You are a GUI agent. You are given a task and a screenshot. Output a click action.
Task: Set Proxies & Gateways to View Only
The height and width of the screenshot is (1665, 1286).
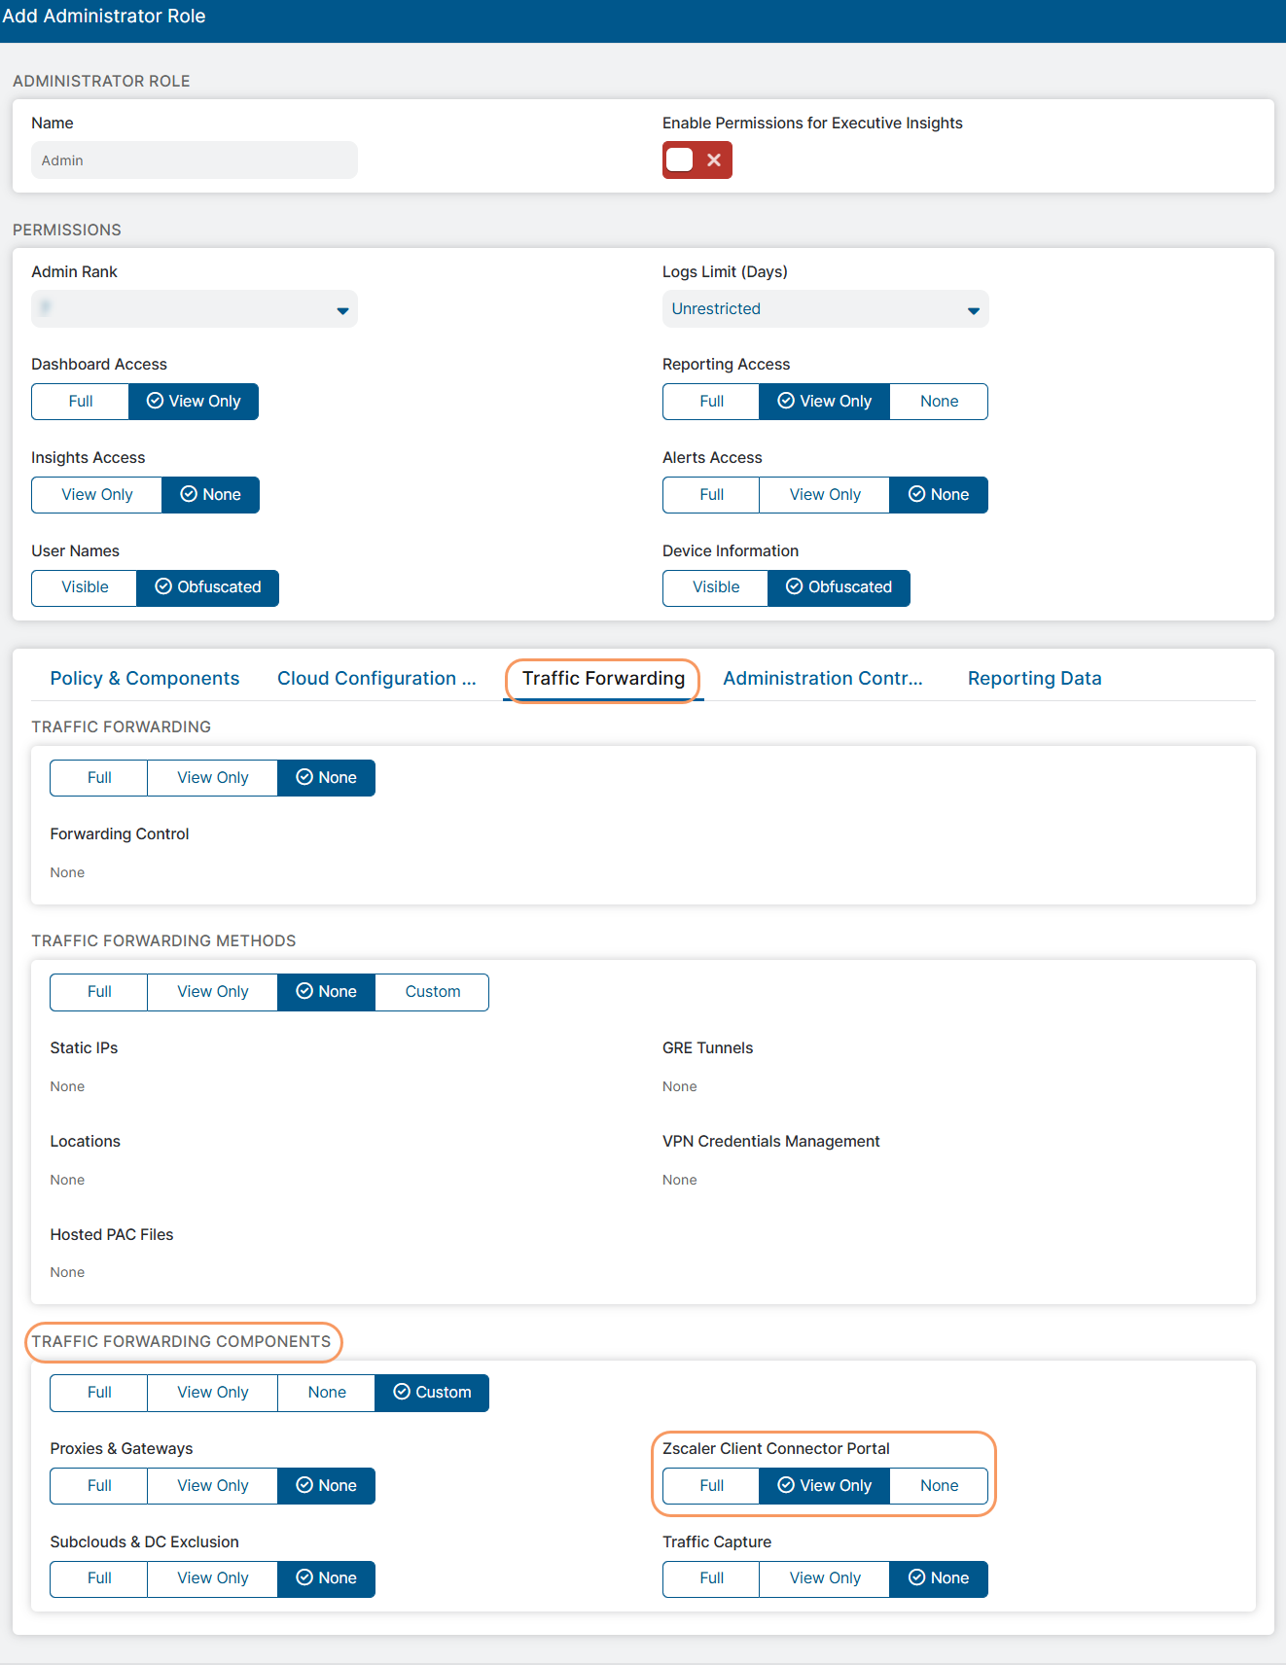(212, 1486)
